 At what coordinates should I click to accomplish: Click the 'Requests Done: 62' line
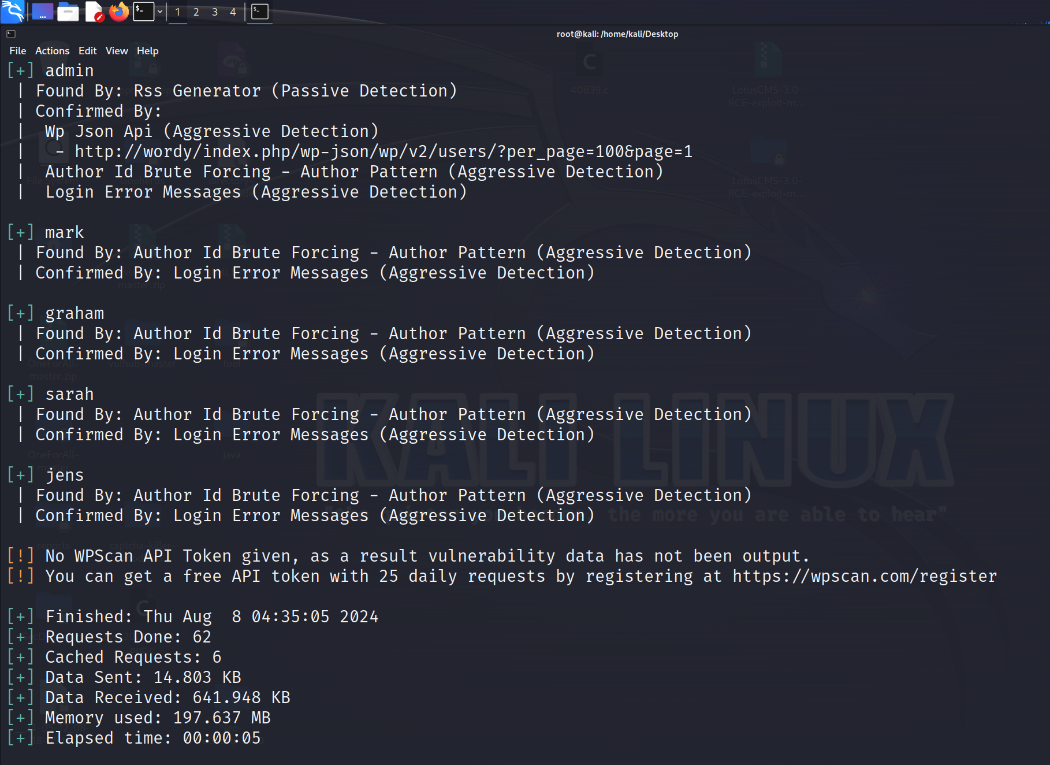[x=110, y=637]
